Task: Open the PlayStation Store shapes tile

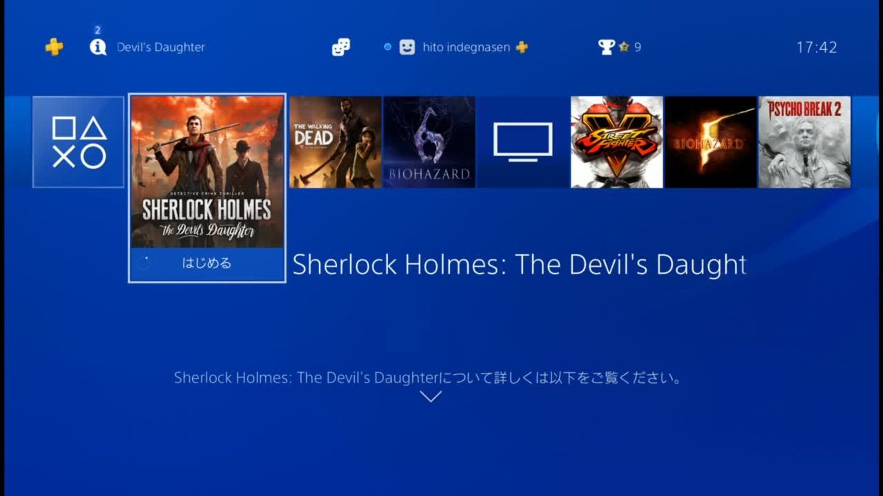Action: [x=78, y=142]
